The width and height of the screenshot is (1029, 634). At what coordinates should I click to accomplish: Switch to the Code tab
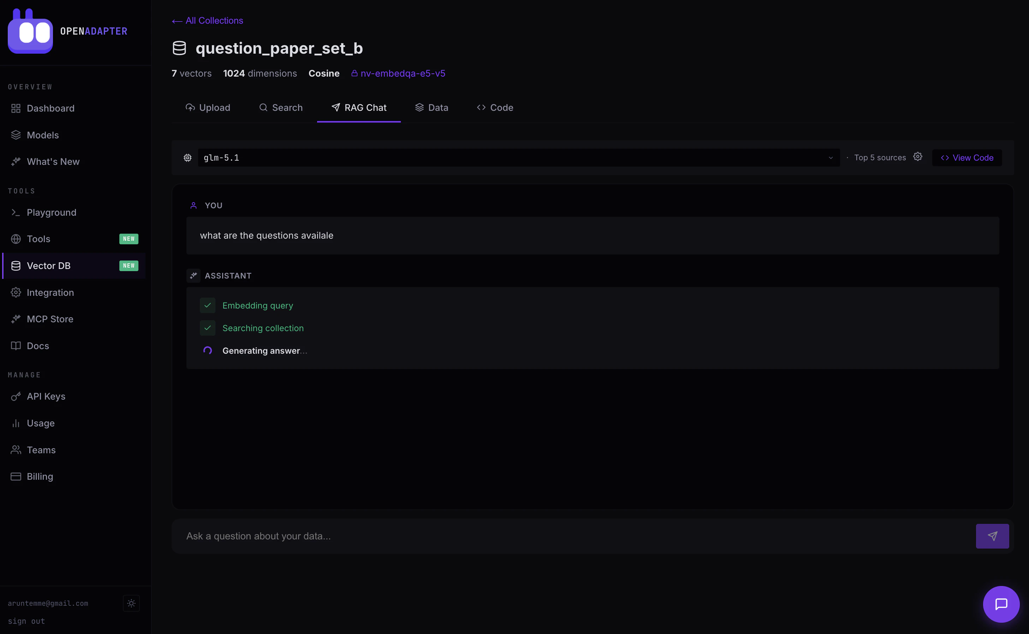coord(495,108)
